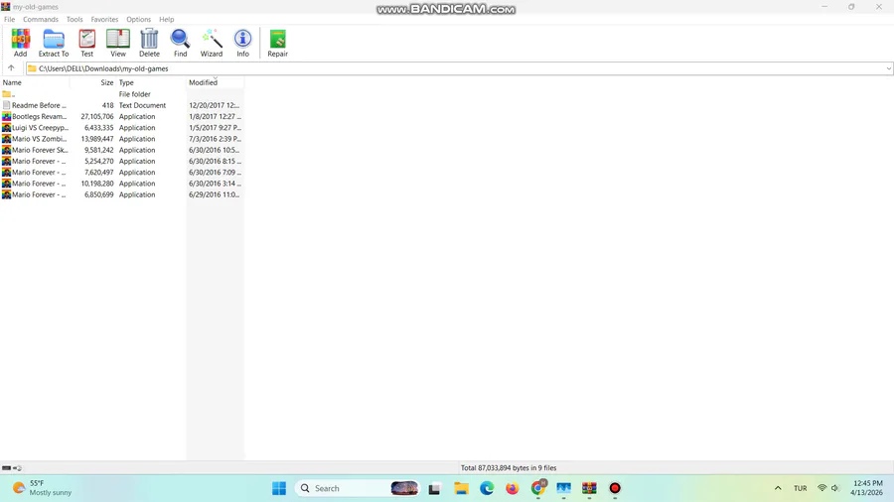
Task: Select the file sized 6,850,699
Action: point(98,194)
